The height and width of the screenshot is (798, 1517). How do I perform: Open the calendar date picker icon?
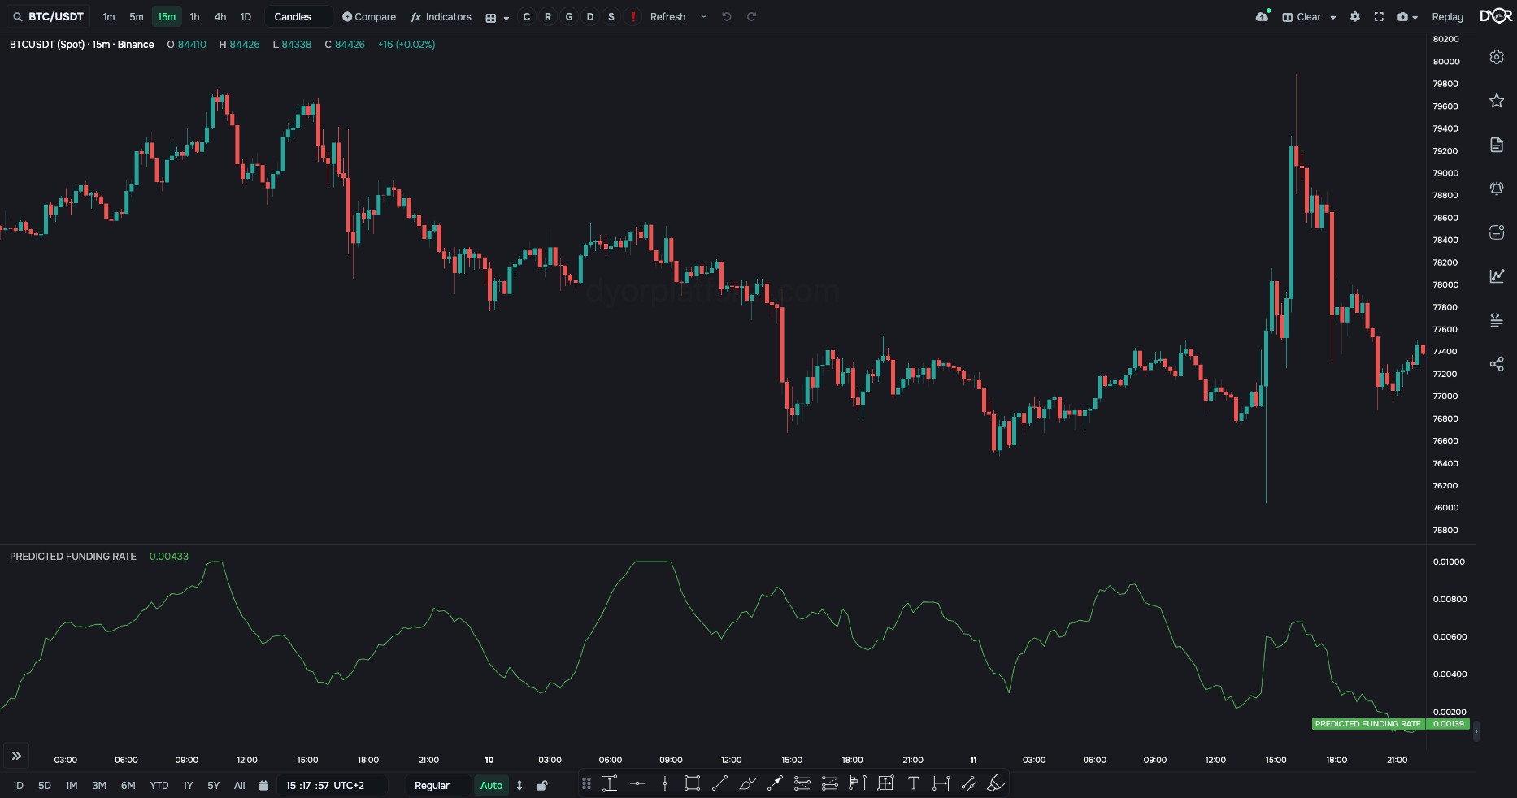[x=263, y=786]
